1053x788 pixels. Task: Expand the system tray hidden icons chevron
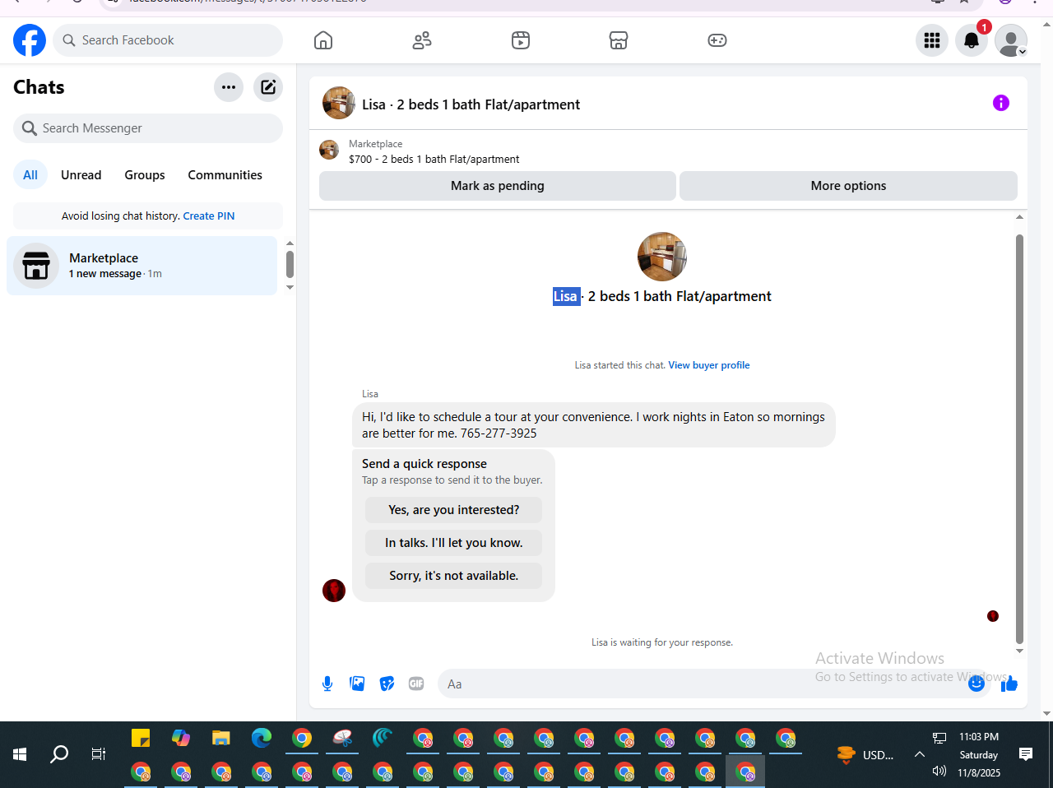(920, 754)
